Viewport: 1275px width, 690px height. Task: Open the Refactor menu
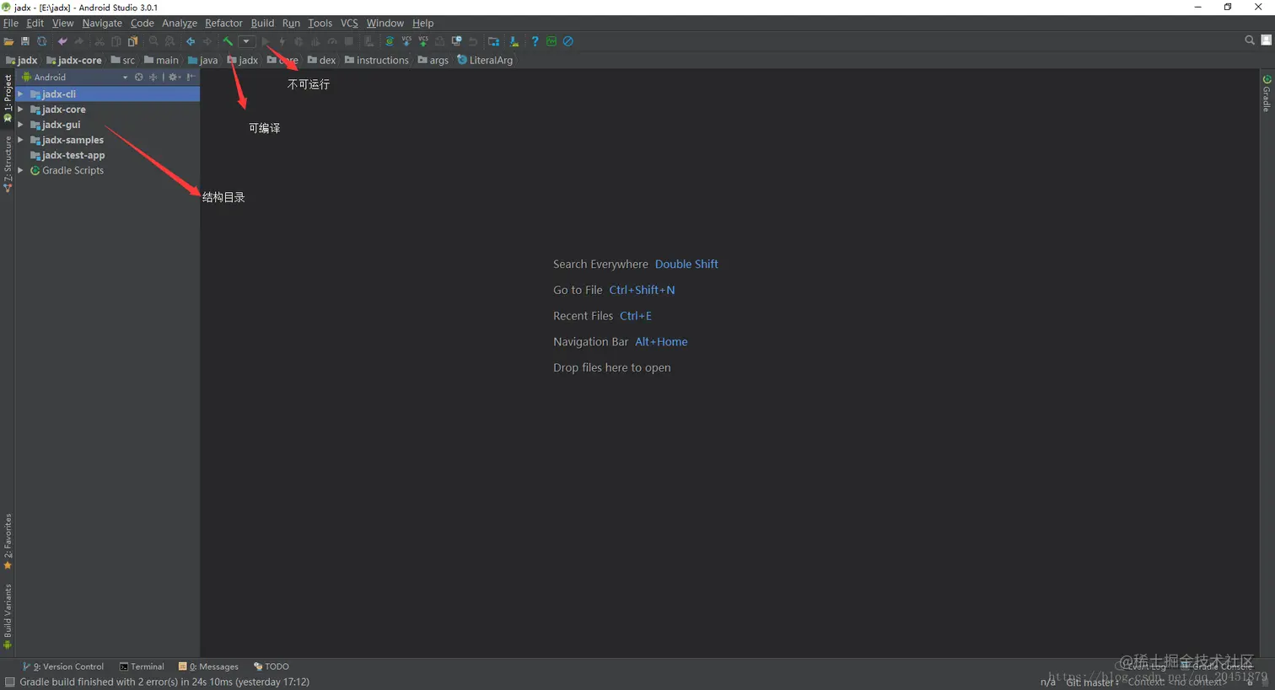click(223, 23)
